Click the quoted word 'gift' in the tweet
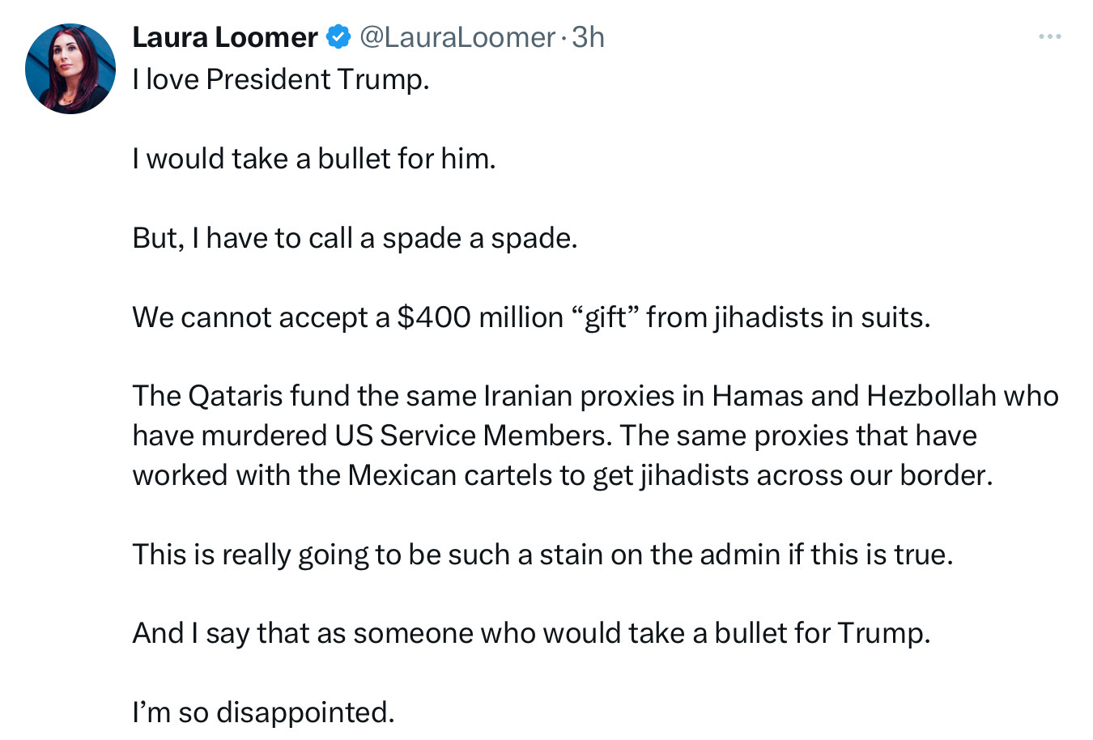Viewport: 1093px width, 740px height. click(x=606, y=317)
